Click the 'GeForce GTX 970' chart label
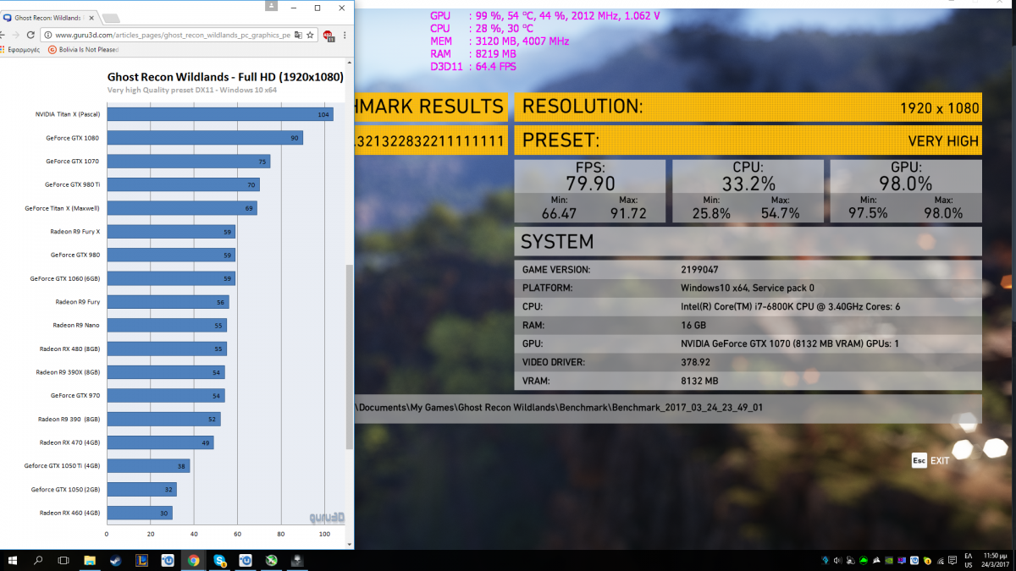The height and width of the screenshot is (571, 1016). click(75, 395)
